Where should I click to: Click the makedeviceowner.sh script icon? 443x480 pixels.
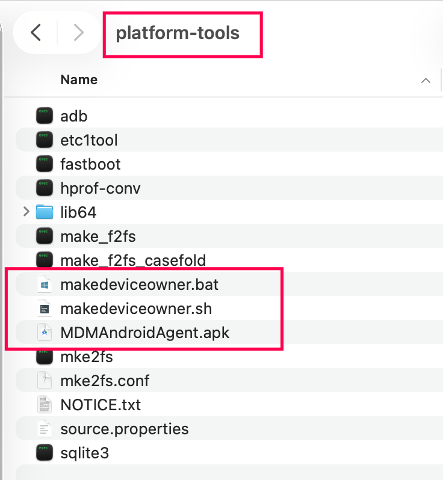(x=45, y=309)
